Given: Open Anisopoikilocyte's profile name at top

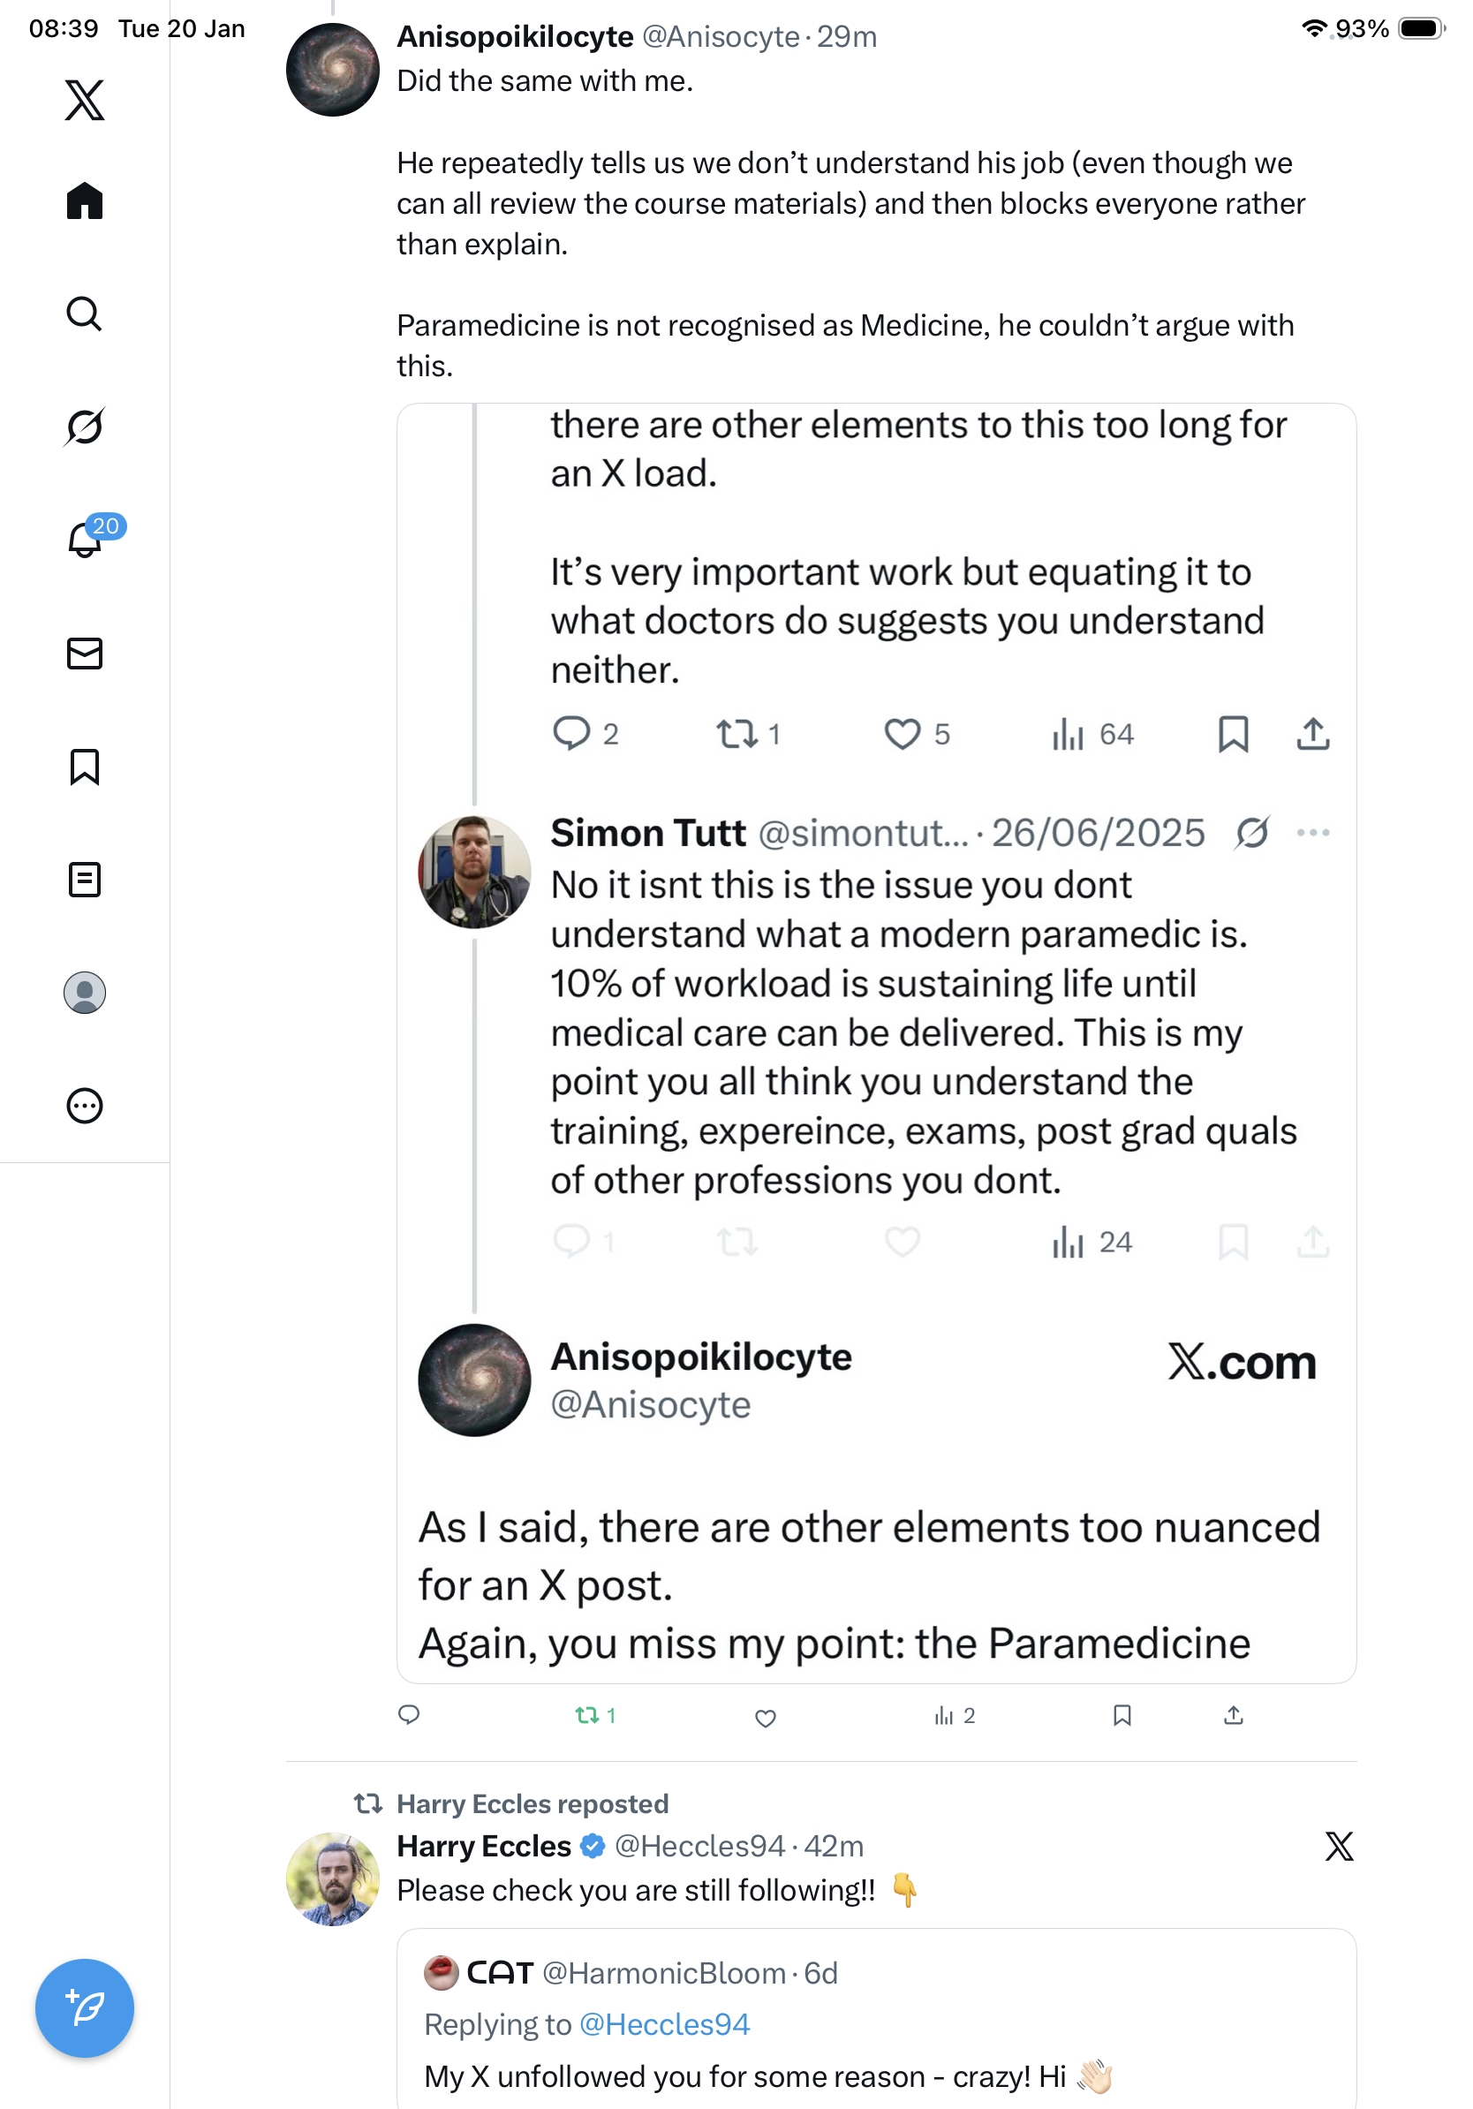Looking at the screenshot, I should pos(514,37).
